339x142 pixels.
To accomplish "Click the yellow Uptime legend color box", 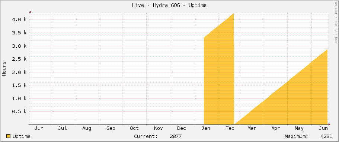I will tap(9, 136).
